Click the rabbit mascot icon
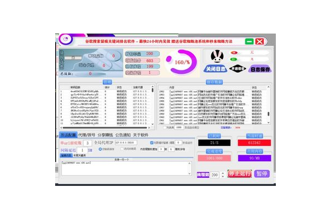Viewport: 331px width, 220px height. pos(216,56)
